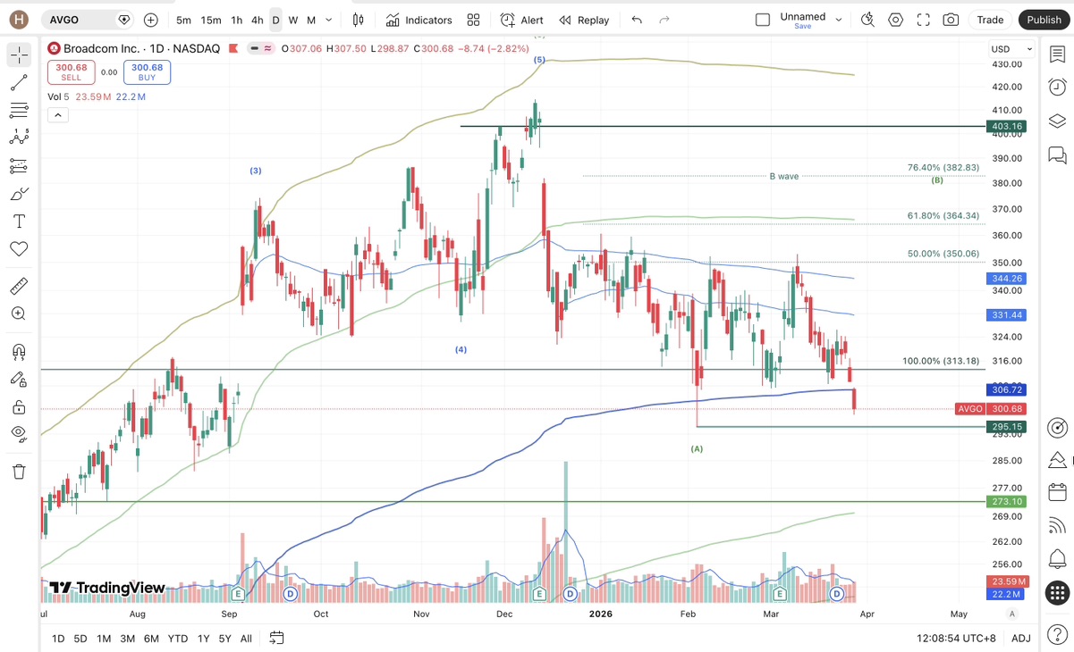Switch to the 4h timeframe

click(x=257, y=20)
